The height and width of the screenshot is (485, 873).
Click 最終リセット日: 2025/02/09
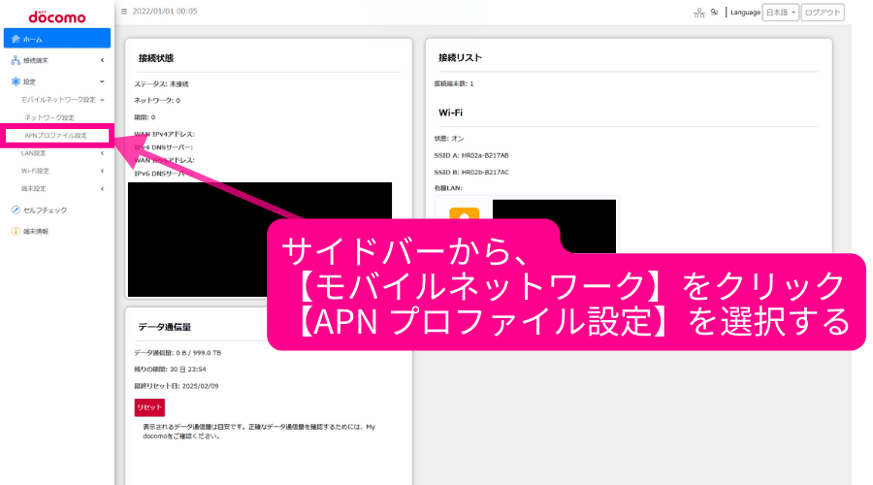click(176, 386)
